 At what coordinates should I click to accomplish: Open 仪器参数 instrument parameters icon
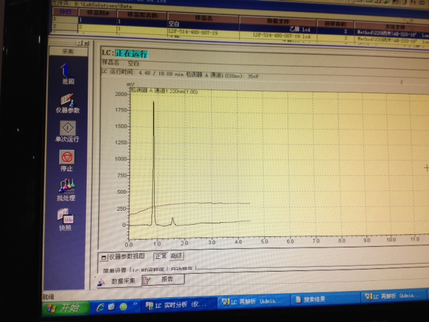pos(67,100)
